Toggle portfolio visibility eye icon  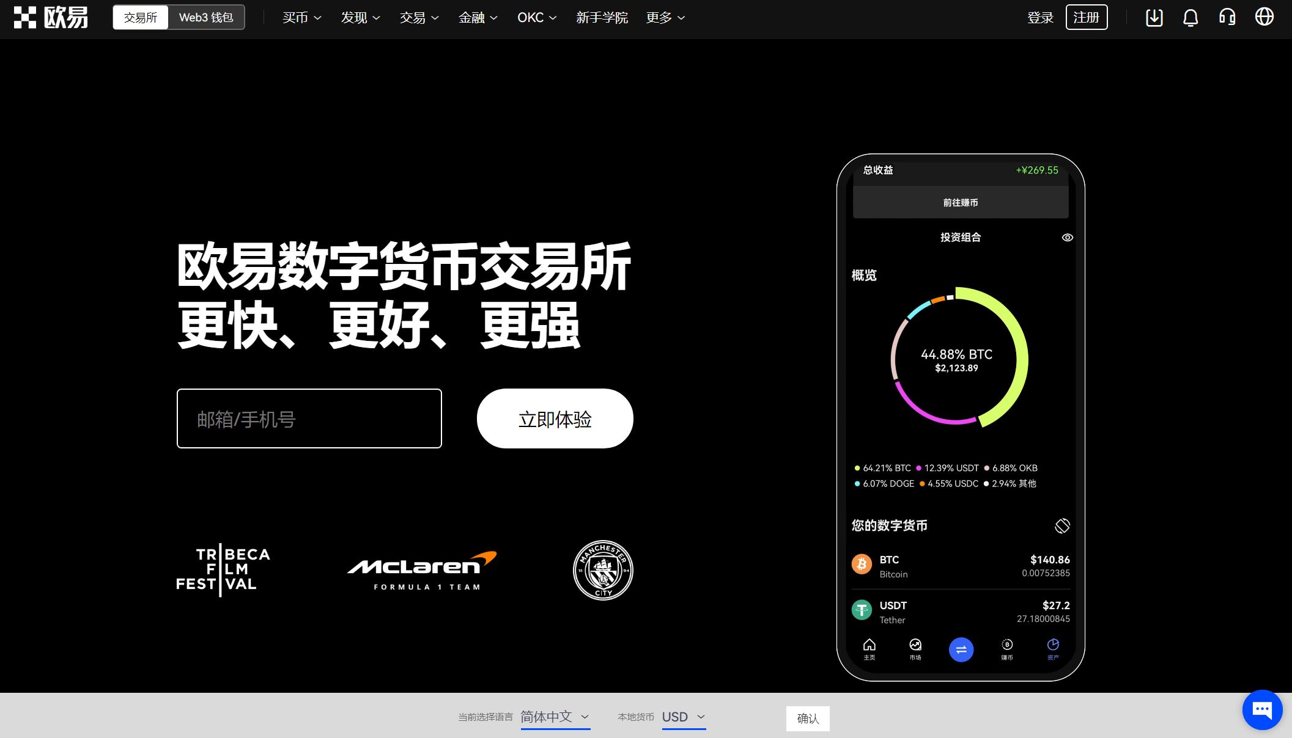point(1068,237)
